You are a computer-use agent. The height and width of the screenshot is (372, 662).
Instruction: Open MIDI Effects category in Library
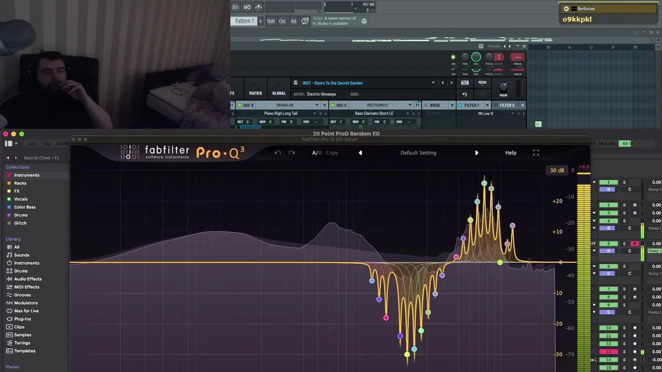(x=26, y=287)
